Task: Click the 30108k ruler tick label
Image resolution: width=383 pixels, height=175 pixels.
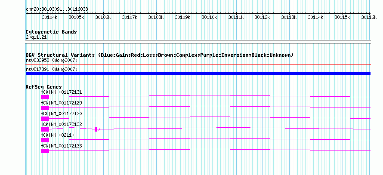Action: click(156, 17)
